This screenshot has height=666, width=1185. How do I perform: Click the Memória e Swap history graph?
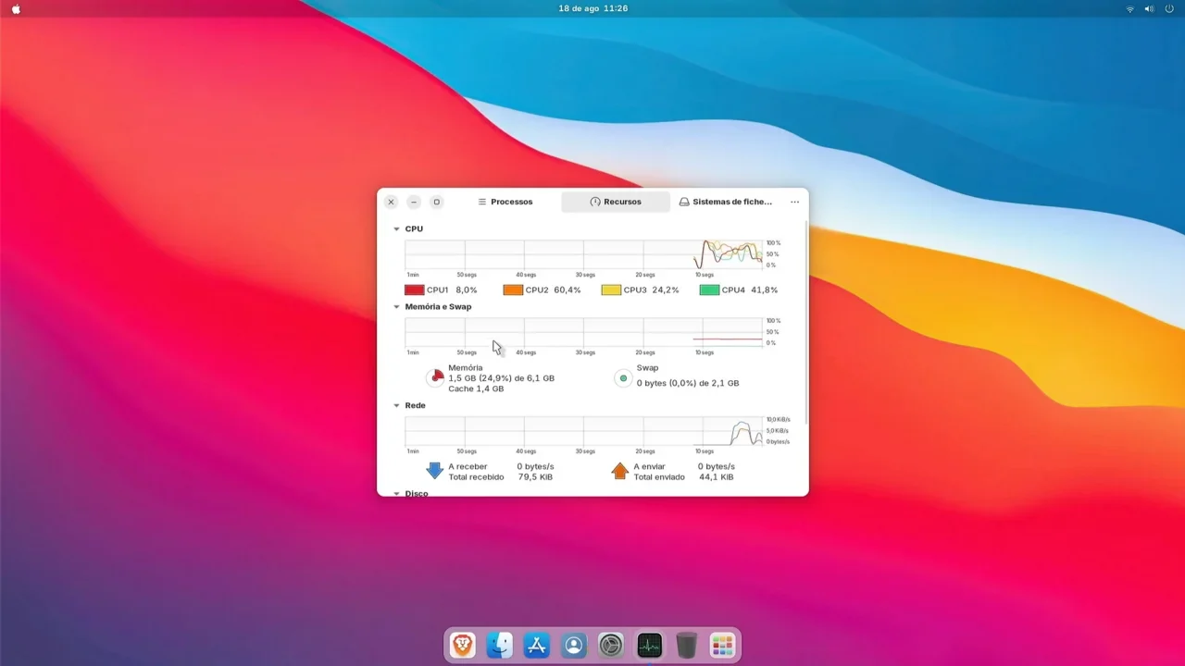tap(583, 332)
